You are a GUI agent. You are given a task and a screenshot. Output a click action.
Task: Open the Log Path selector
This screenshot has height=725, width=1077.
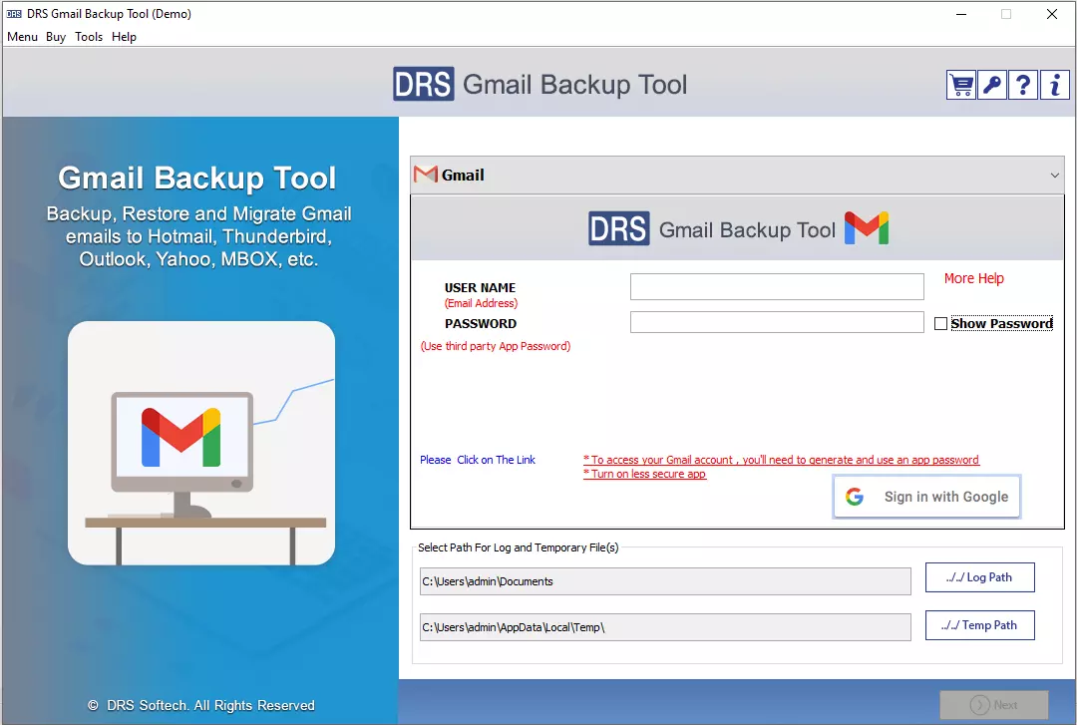tap(979, 576)
